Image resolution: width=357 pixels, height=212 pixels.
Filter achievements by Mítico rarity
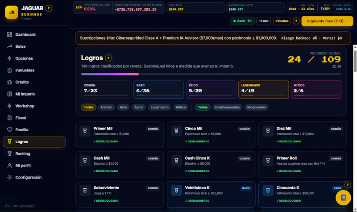181,107
